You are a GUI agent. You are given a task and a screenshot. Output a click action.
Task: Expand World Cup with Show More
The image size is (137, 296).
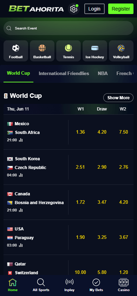click(x=118, y=97)
